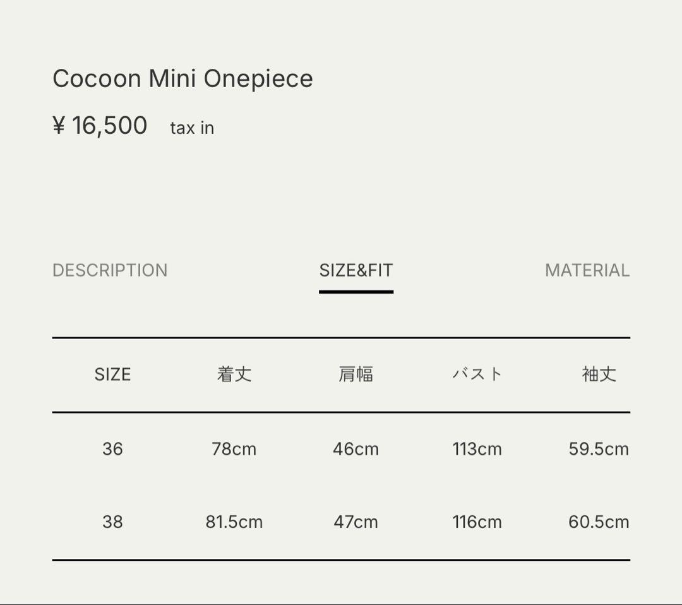
Task: Click the 113cm bust measurement for size 36
Action: coord(477,449)
